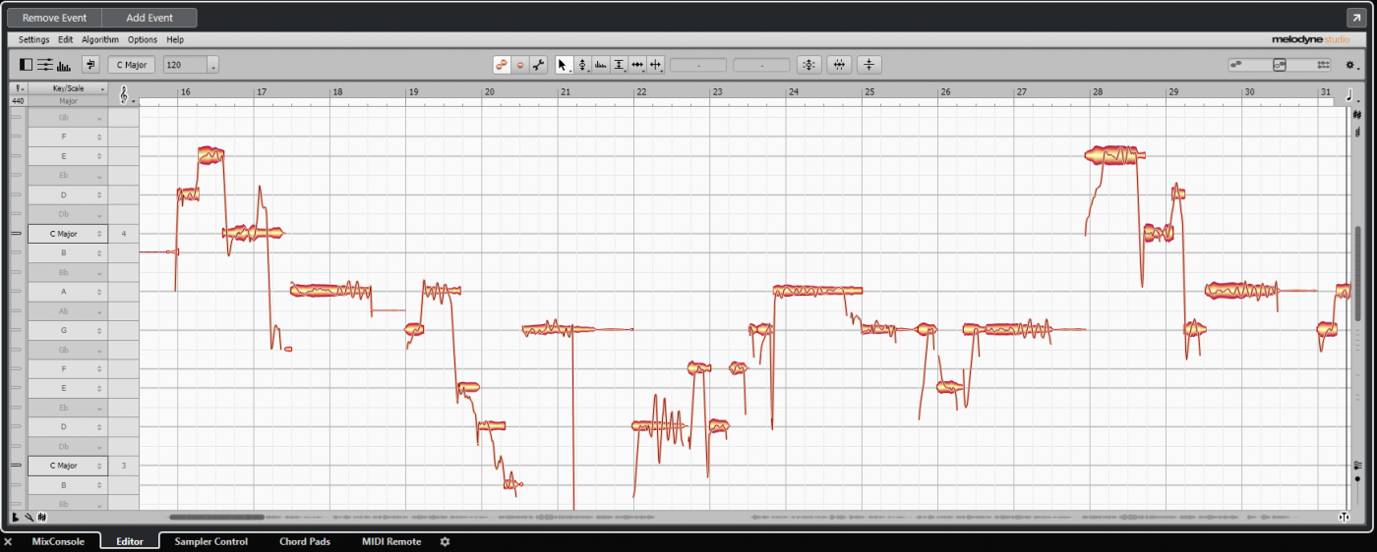Click bar 24 on the ruler
Image resolution: width=1377 pixels, height=552 pixels.
tap(793, 91)
